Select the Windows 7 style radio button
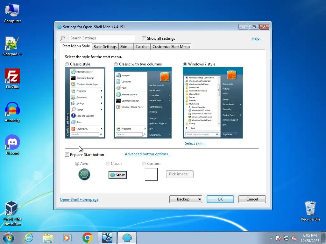 click(x=185, y=64)
